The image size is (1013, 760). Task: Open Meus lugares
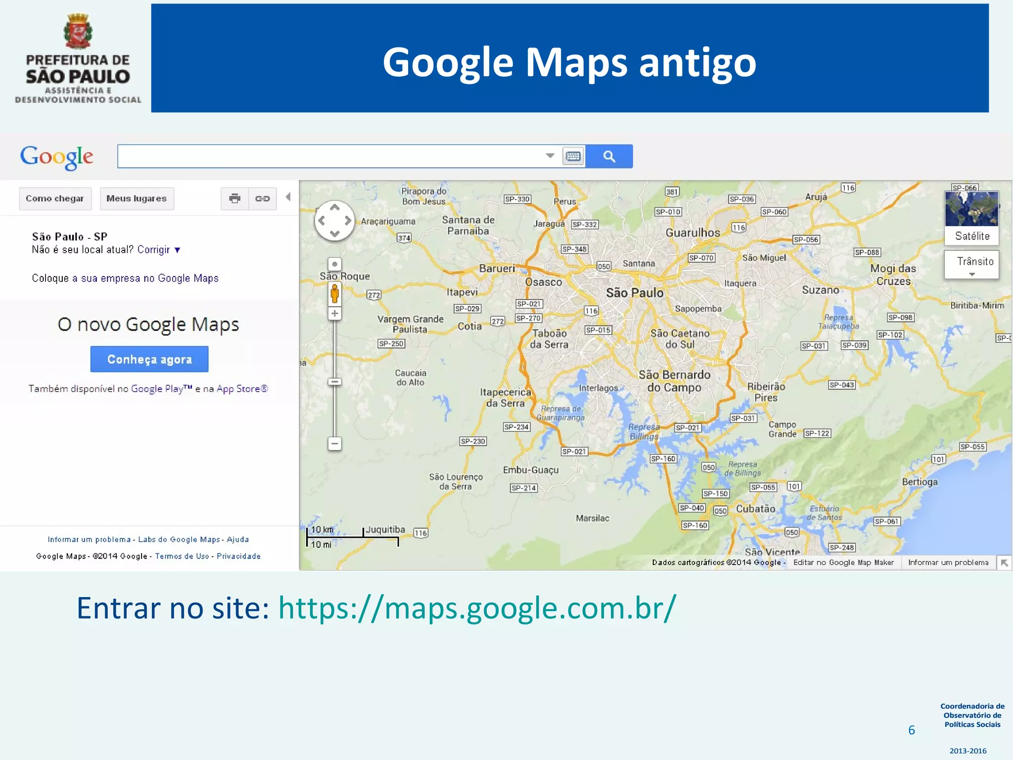pyautogui.click(x=137, y=198)
